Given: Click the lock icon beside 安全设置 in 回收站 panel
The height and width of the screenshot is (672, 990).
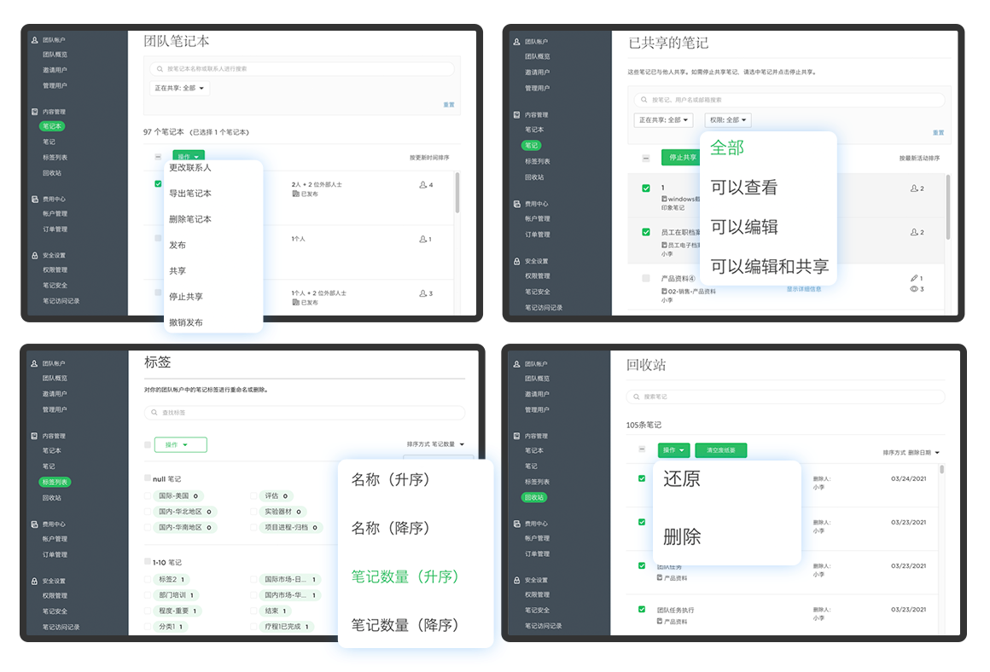Looking at the screenshot, I should click(x=516, y=580).
